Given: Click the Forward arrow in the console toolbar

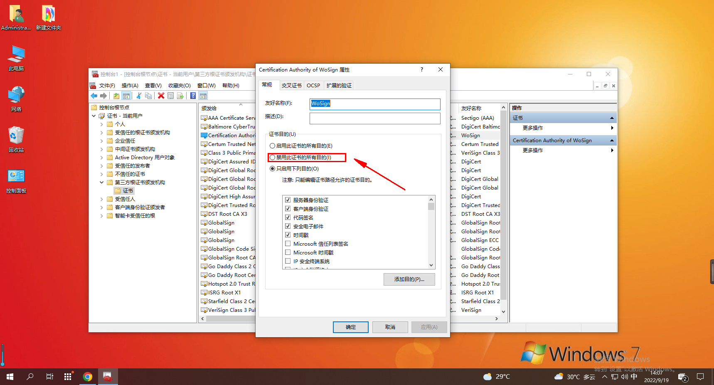Looking at the screenshot, I should pyautogui.click(x=103, y=96).
